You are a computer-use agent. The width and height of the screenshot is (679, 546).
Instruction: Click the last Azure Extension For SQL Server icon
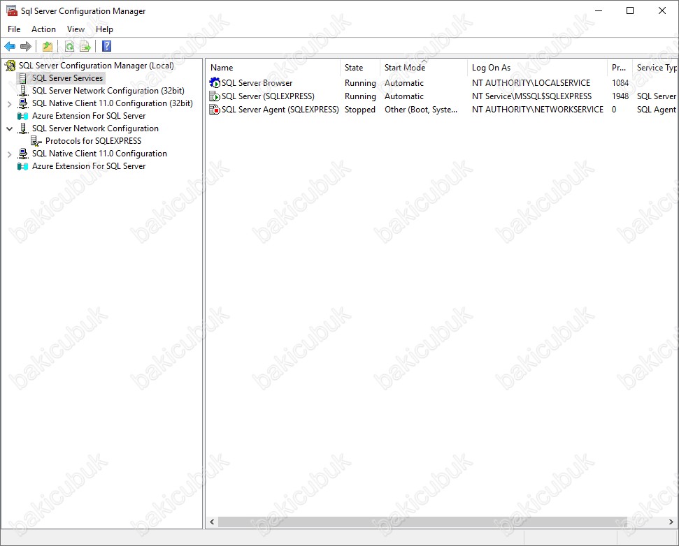point(23,166)
